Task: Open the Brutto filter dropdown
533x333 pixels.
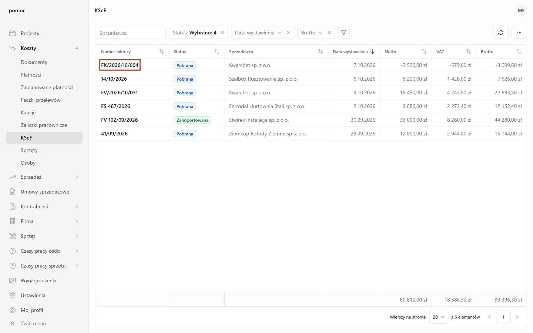Action: 311,33
